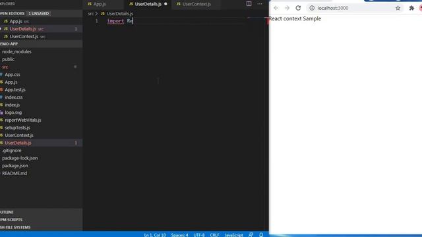Open App.js in Open Editors list

(x=41, y=21)
